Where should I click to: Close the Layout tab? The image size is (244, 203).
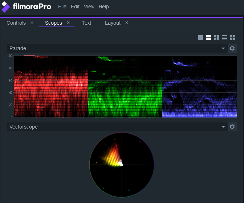(127, 23)
